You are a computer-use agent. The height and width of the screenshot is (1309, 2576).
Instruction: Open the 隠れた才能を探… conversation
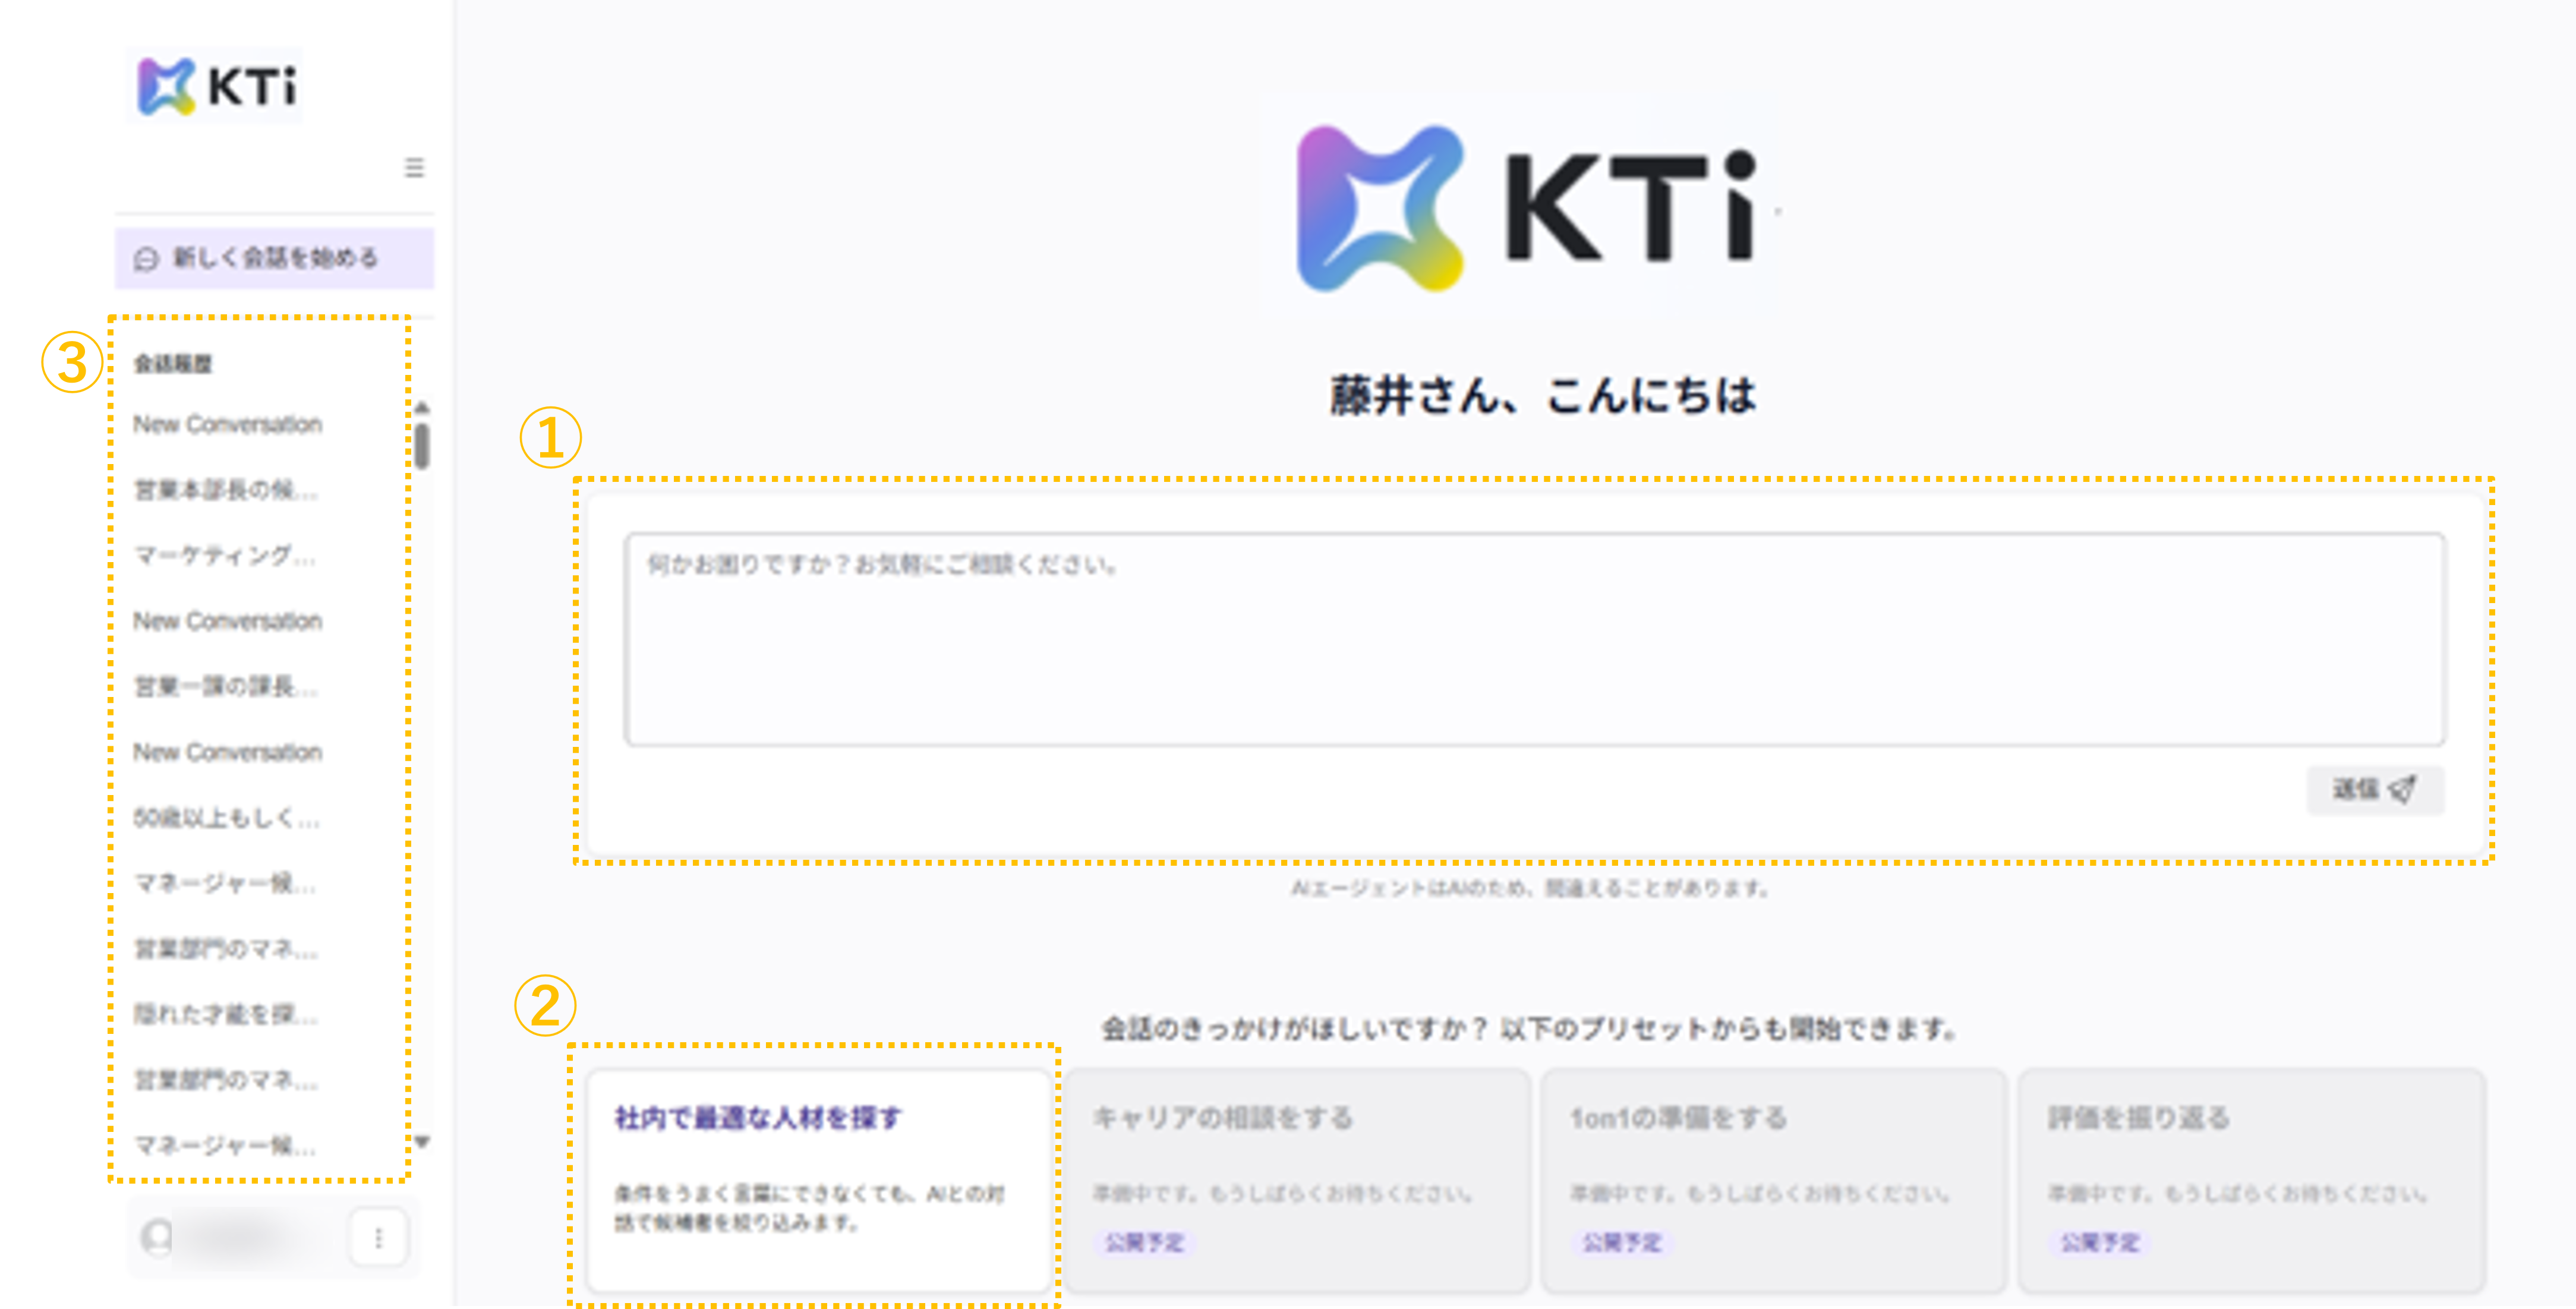[226, 1014]
